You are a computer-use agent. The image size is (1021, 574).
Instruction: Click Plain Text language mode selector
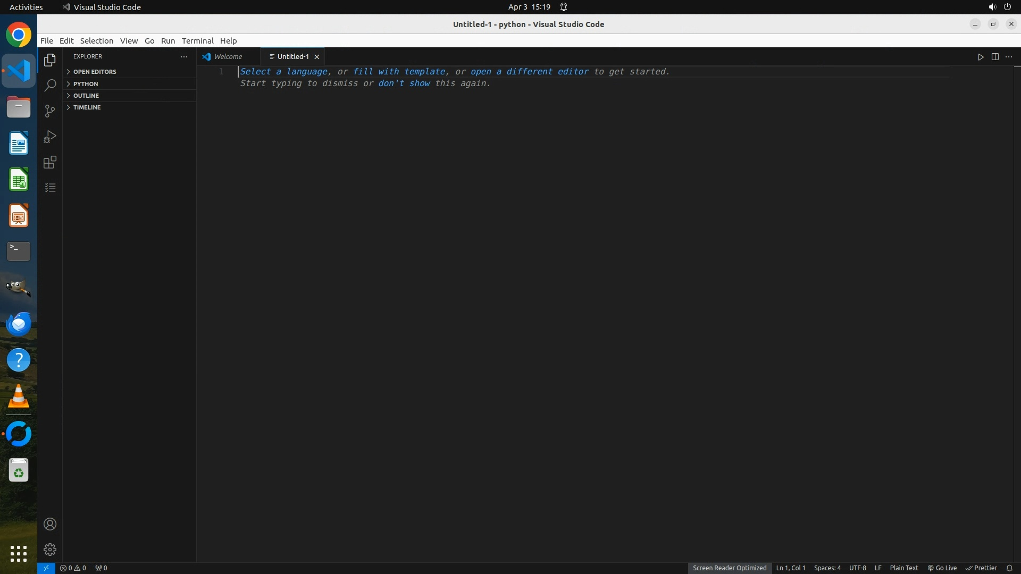pyautogui.click(x=903, y=568)
